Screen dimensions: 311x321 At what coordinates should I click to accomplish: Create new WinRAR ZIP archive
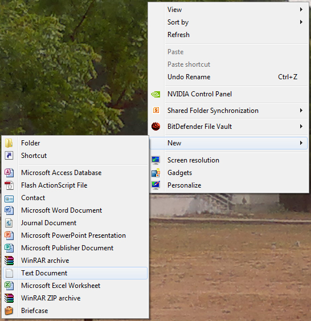[75, 298]
